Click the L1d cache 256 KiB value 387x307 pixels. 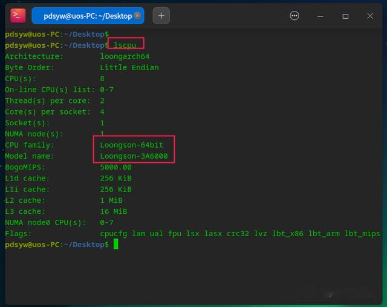(115, 178)
